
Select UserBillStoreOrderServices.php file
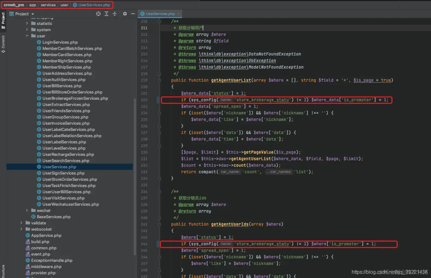[72, 92]
